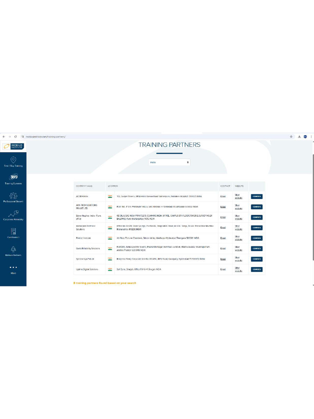Open View website for Mahadyuta Technical Solutions
Screen dimensions: 314x419
coord(238,228)
